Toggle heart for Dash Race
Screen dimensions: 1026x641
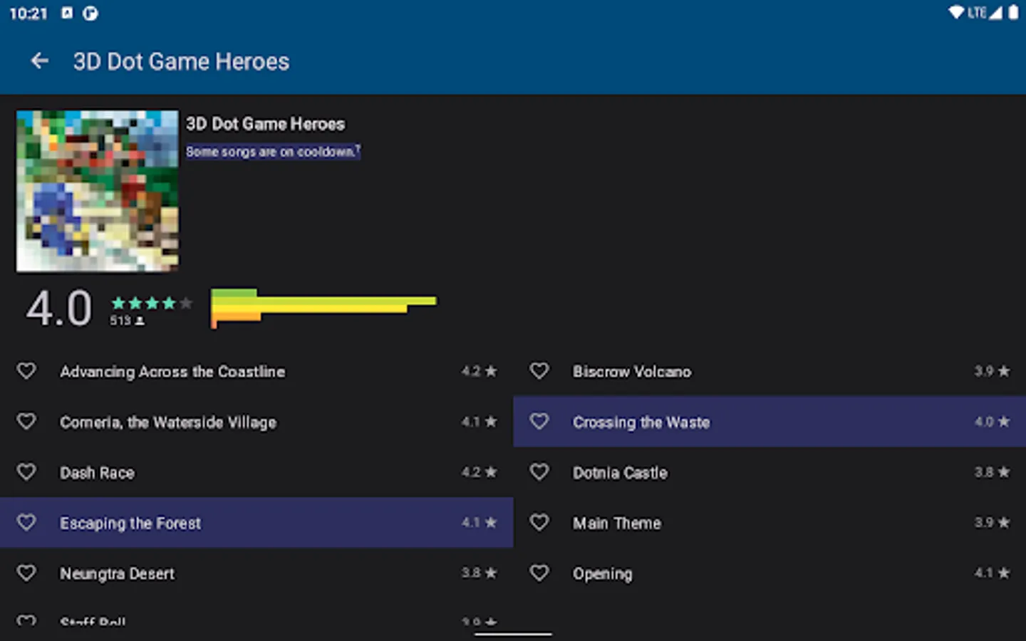(x=26, y=472)
